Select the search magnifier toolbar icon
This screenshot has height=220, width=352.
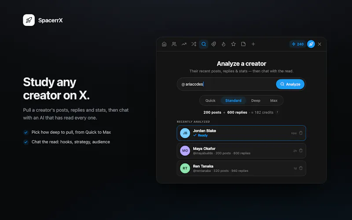[x=204, y=44]
